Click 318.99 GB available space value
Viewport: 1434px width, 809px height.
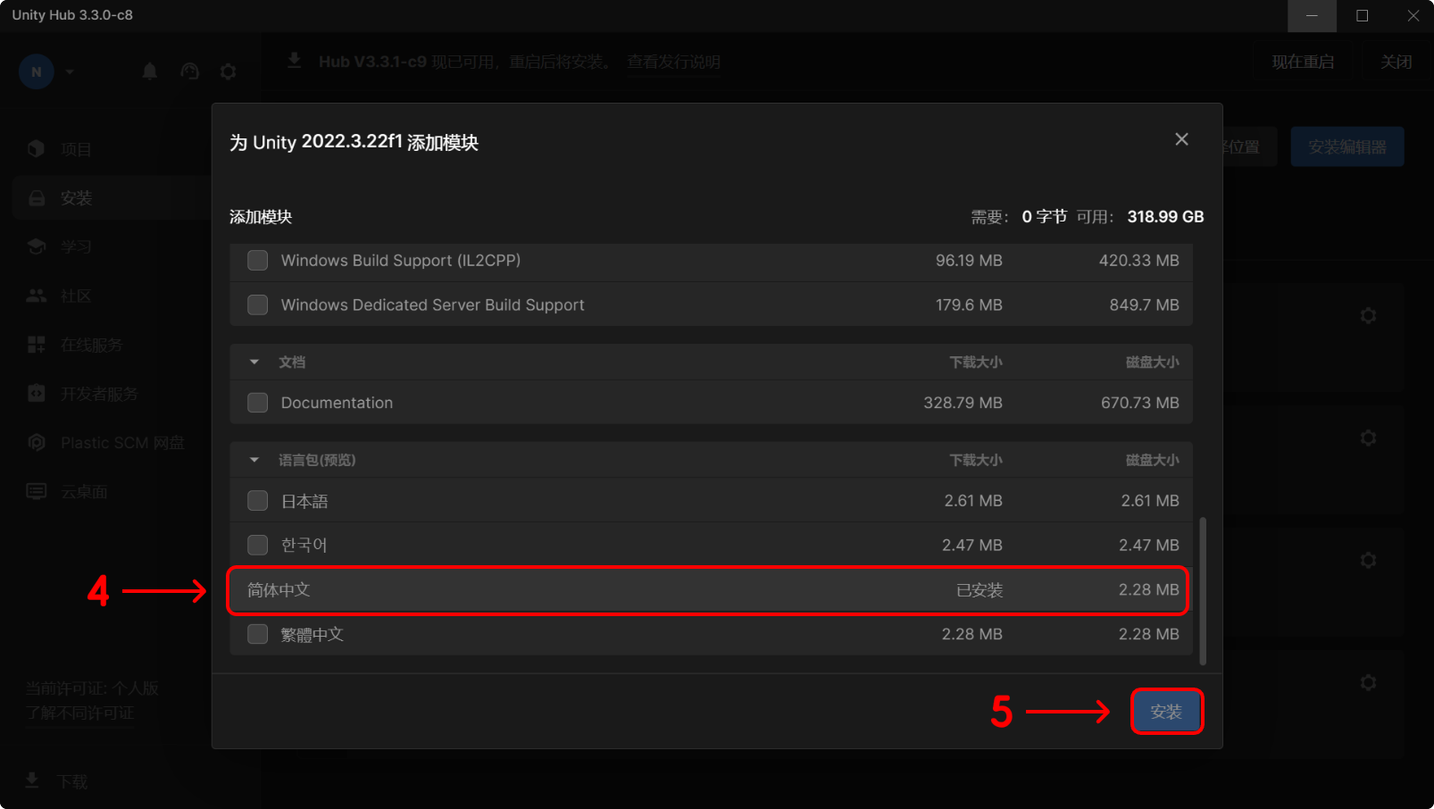pyautogui.click(x=1165, y=216)
